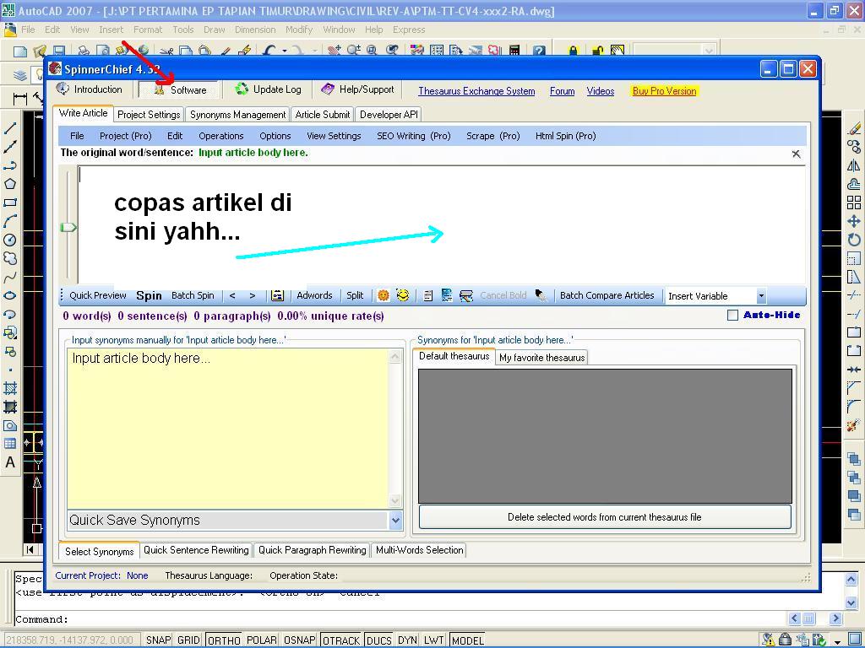Open the Videos link
The image size is (865, 648).
pos(601,91)
